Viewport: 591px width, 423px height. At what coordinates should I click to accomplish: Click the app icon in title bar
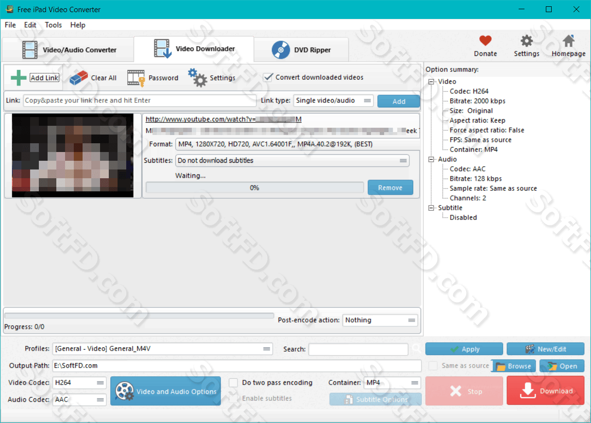(x=10, y=9)
